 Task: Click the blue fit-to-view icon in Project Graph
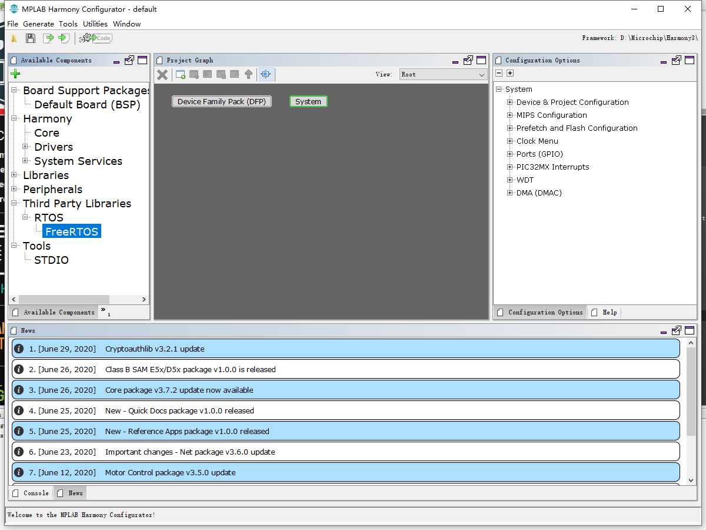(x=265, y=74)
